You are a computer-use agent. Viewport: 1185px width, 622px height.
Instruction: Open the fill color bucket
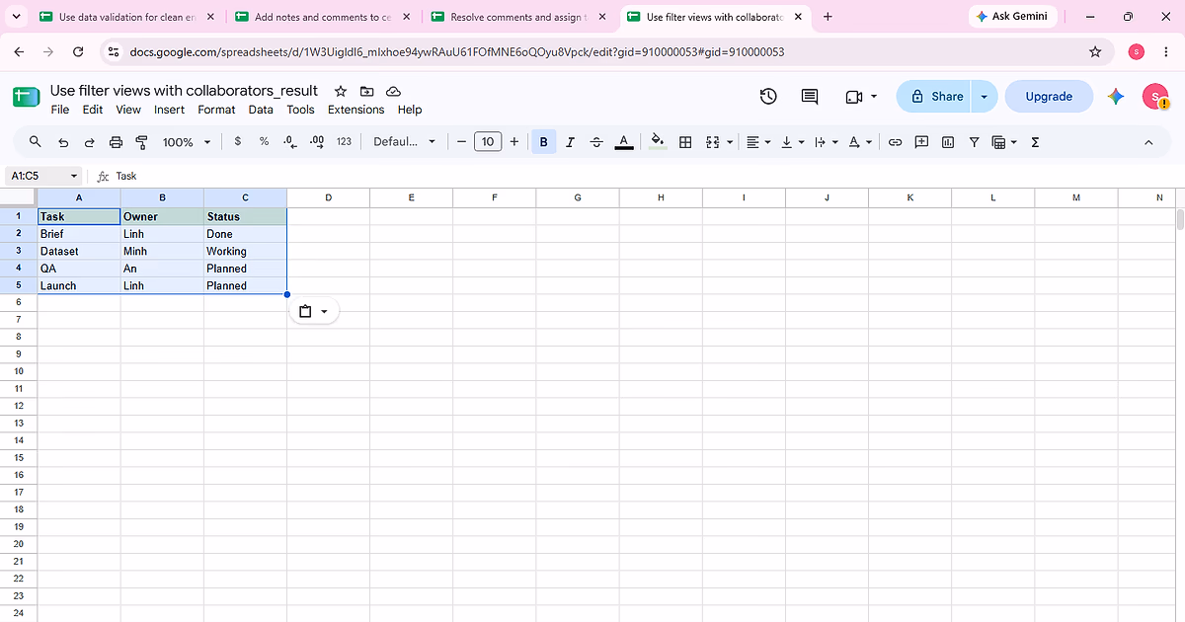[659, 142]
